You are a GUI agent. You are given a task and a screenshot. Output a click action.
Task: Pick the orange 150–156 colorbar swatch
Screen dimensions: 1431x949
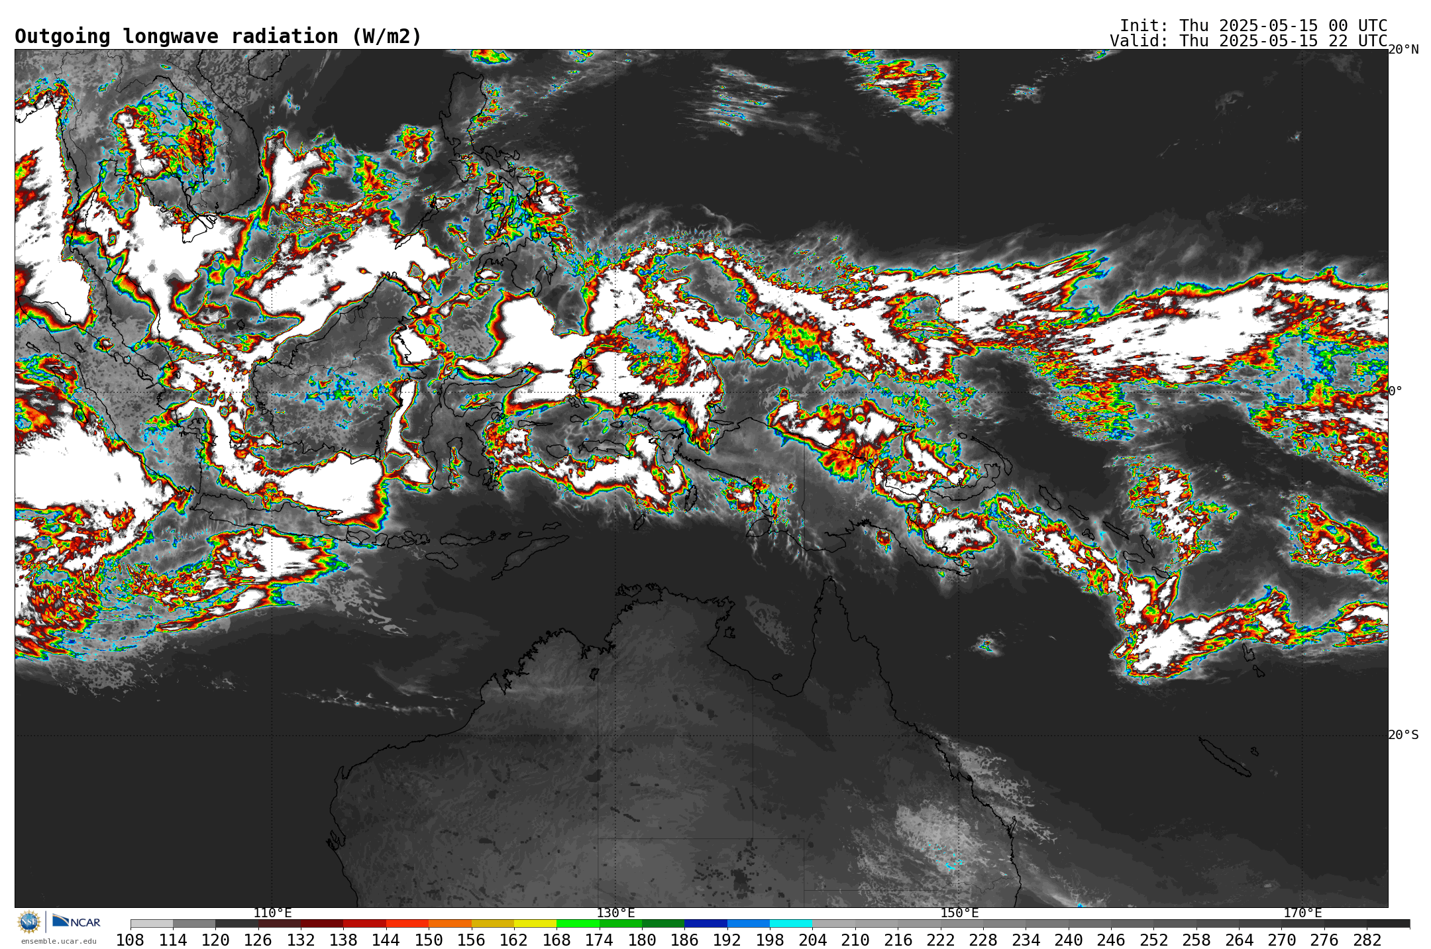click(450, 923)
